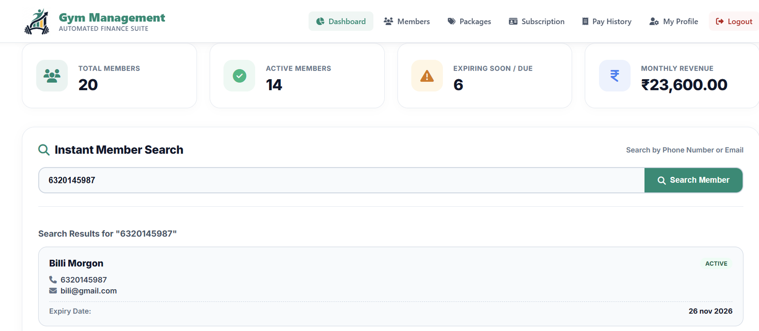Click the AUTOMATED FINANCE SUITE subtitle
This screenshot has width=759, height=331.
[x=103, y=28]
